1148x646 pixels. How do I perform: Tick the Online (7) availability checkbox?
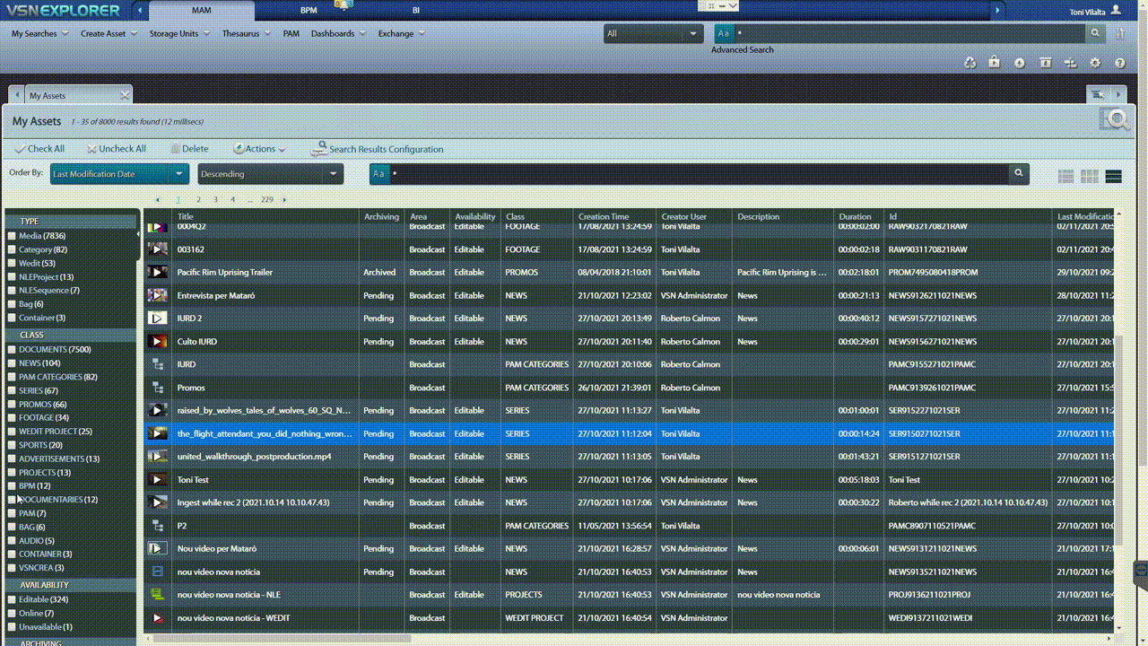(x=12, y=614)
